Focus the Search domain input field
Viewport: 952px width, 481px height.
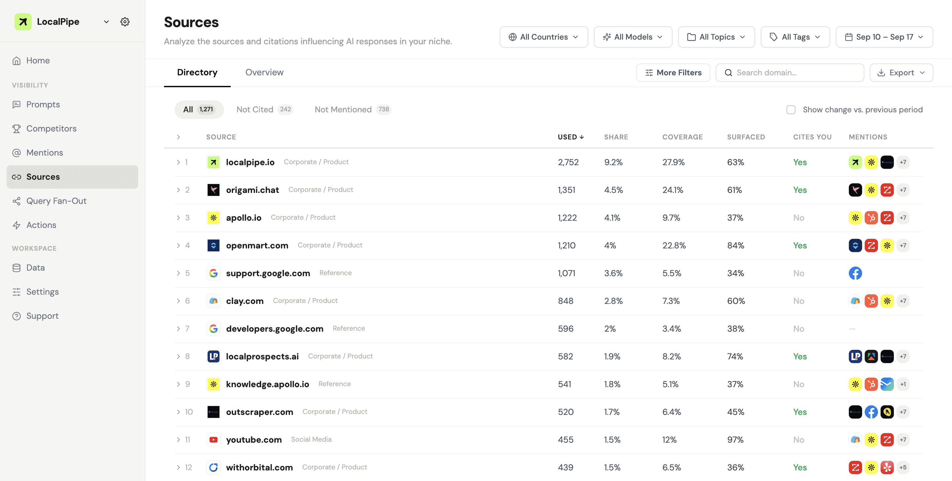(790, 73)
